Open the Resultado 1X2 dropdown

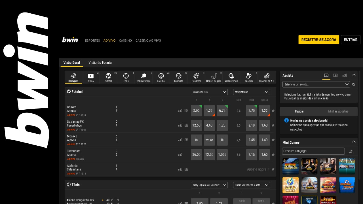click(209, 92)
